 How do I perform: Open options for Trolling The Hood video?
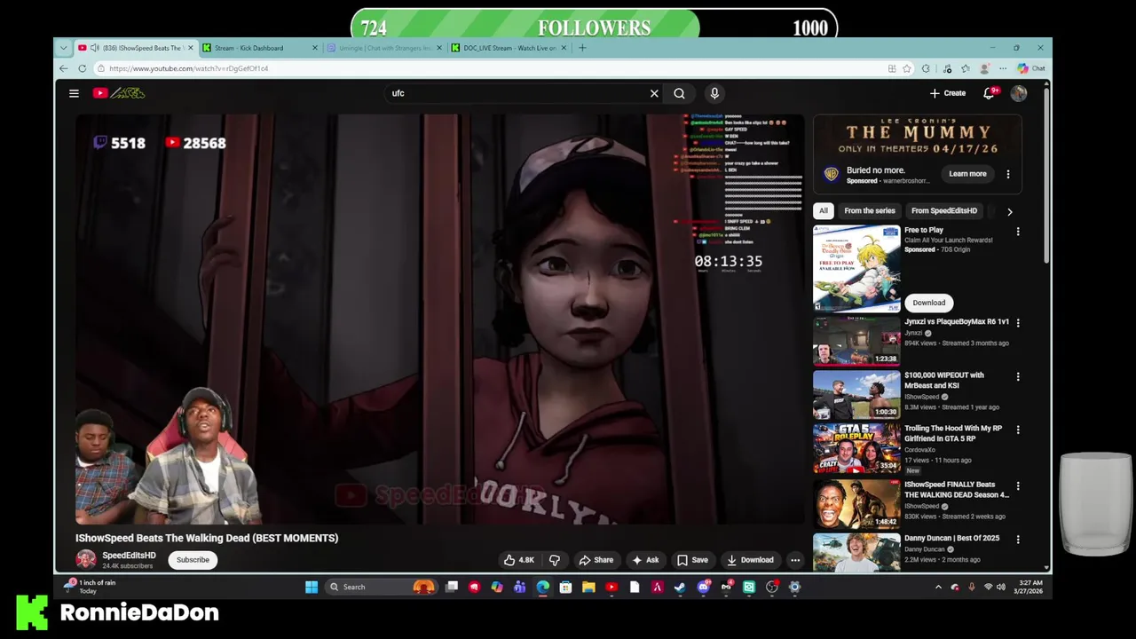(1018, 430)
